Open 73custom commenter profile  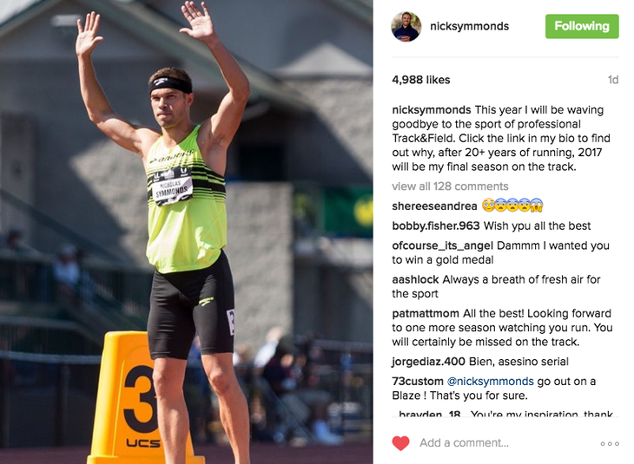pos(418,382)
